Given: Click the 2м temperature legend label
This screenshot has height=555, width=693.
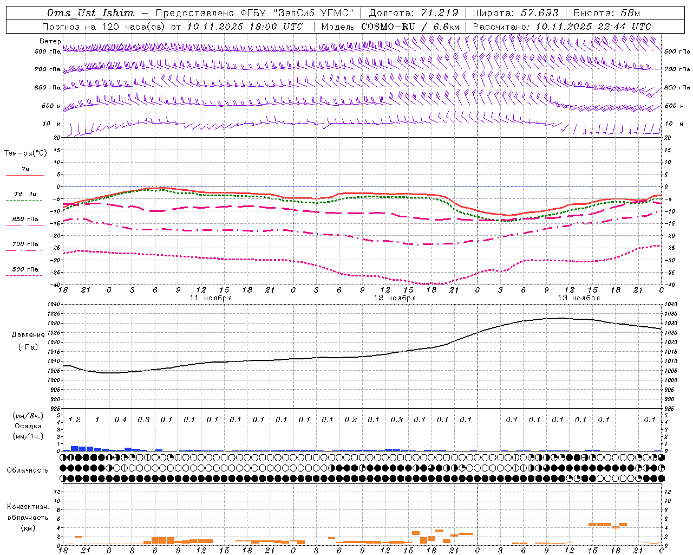Looking at the screenshot, I should [25, 169].
